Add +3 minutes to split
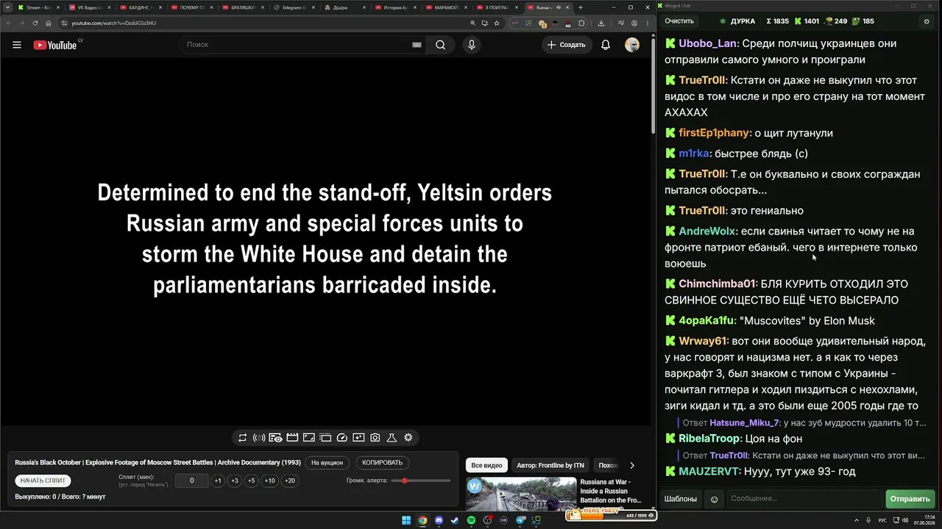 click(x=235, y=481)
